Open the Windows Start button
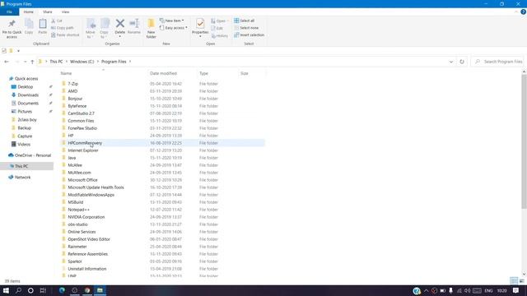This screenshot has height=296, width=527. click(x=6, y=290)
